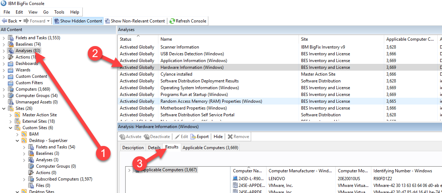442x193 pixels.
Task: Open the File menu
Action: [x=7, y=12]
